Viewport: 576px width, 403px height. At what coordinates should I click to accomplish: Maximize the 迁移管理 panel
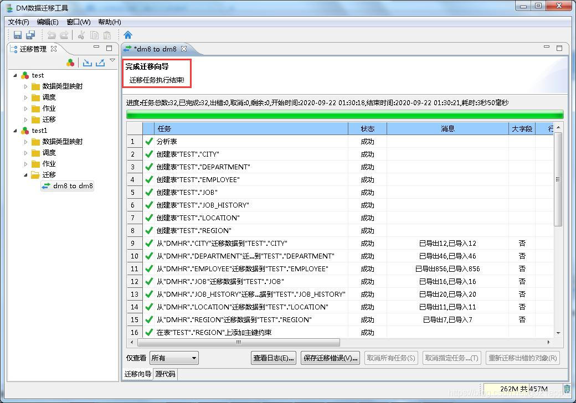point(109,48)
